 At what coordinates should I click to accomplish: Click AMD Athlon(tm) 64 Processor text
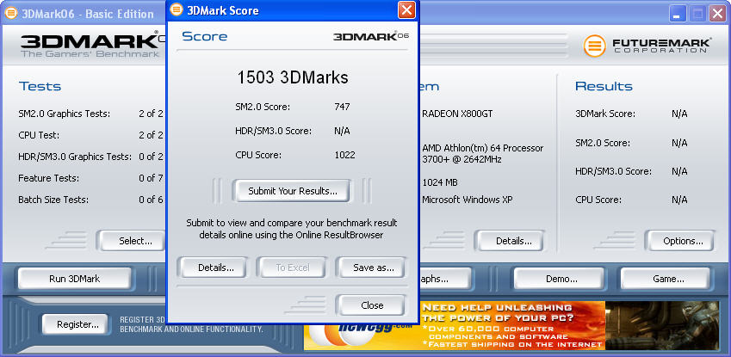point(482,148)
